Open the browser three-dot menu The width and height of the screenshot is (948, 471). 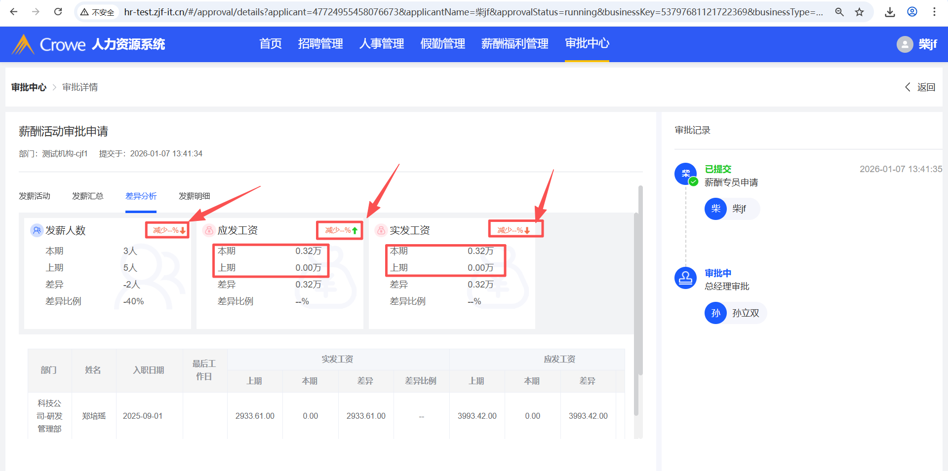[x=934, y=12]
